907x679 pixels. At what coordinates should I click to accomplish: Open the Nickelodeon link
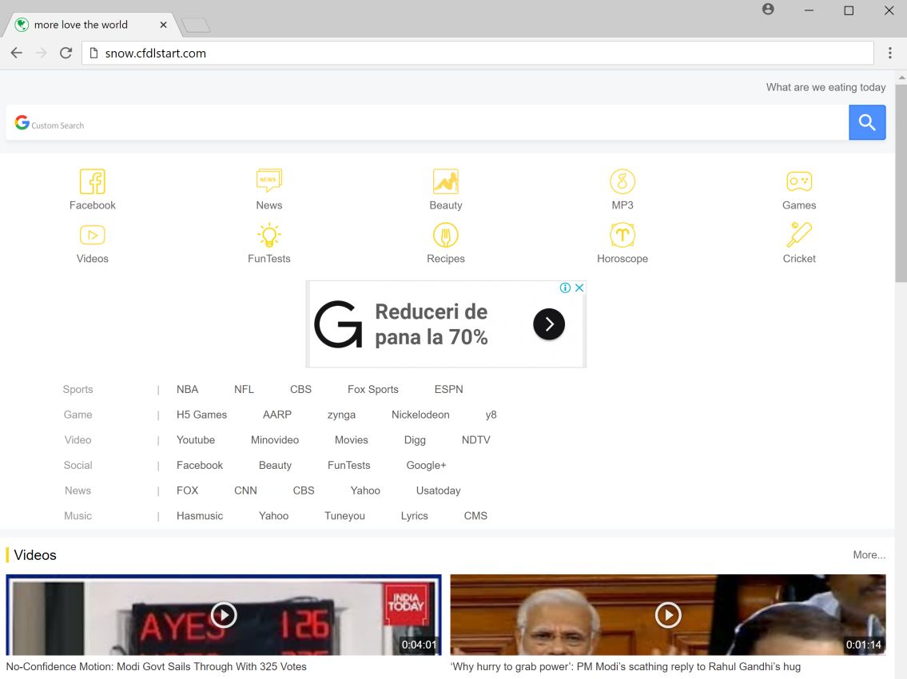point(420,415)
